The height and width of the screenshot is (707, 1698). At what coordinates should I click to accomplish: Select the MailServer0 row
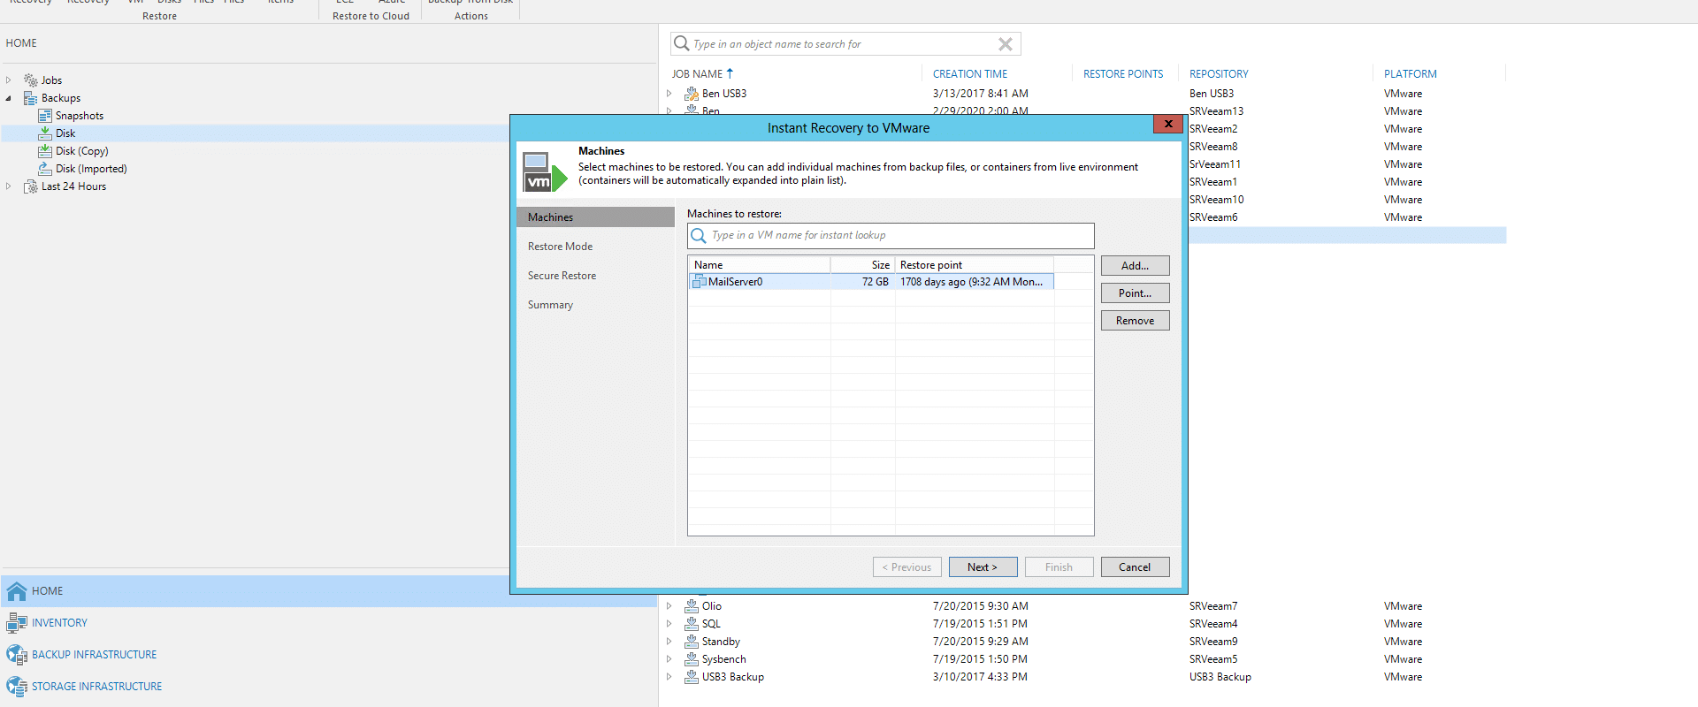pos(870,282)
